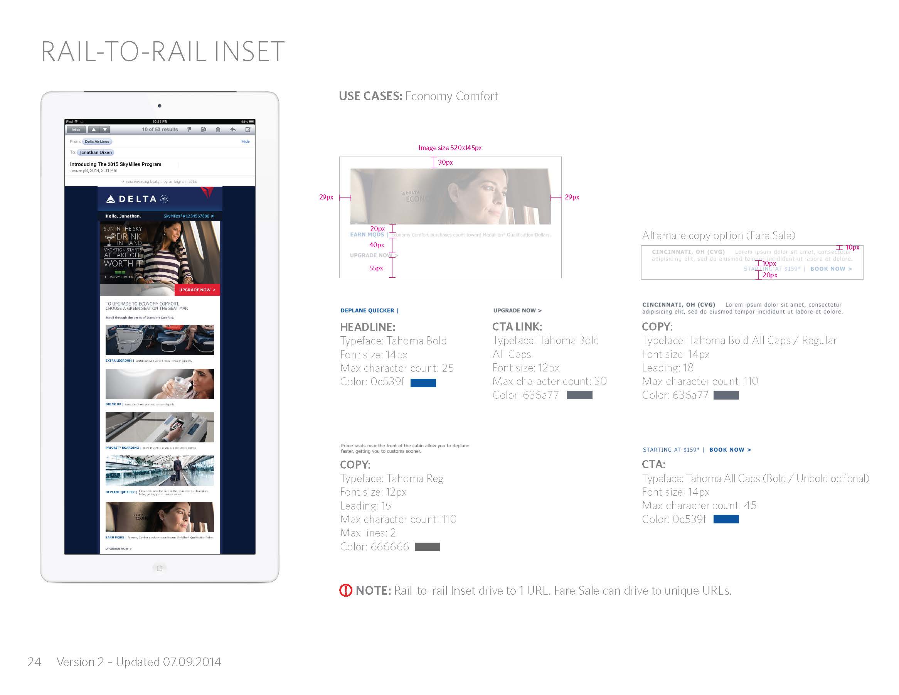Click the BOOK NOW link under CTA
The image size is (899, 695).
click(730, 450)
